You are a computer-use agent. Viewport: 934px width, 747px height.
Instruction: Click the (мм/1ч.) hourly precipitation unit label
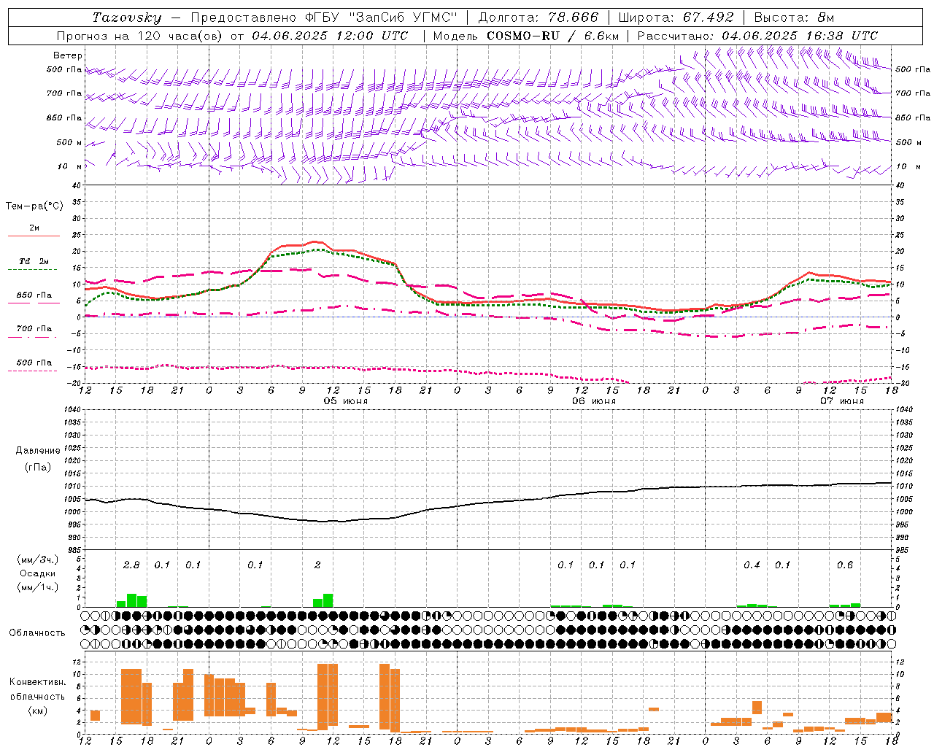click(x=38, y=587)
